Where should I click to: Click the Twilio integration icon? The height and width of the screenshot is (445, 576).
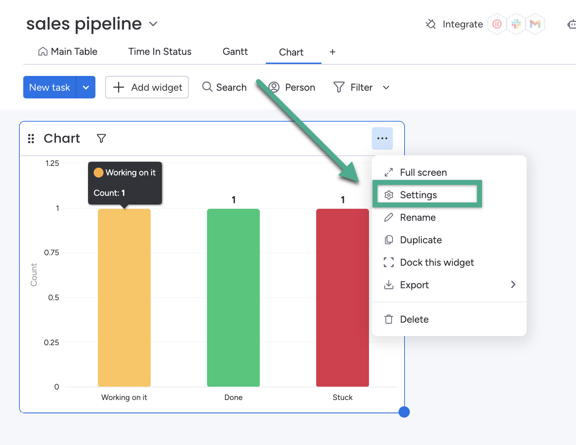click(x=497, y=24)
